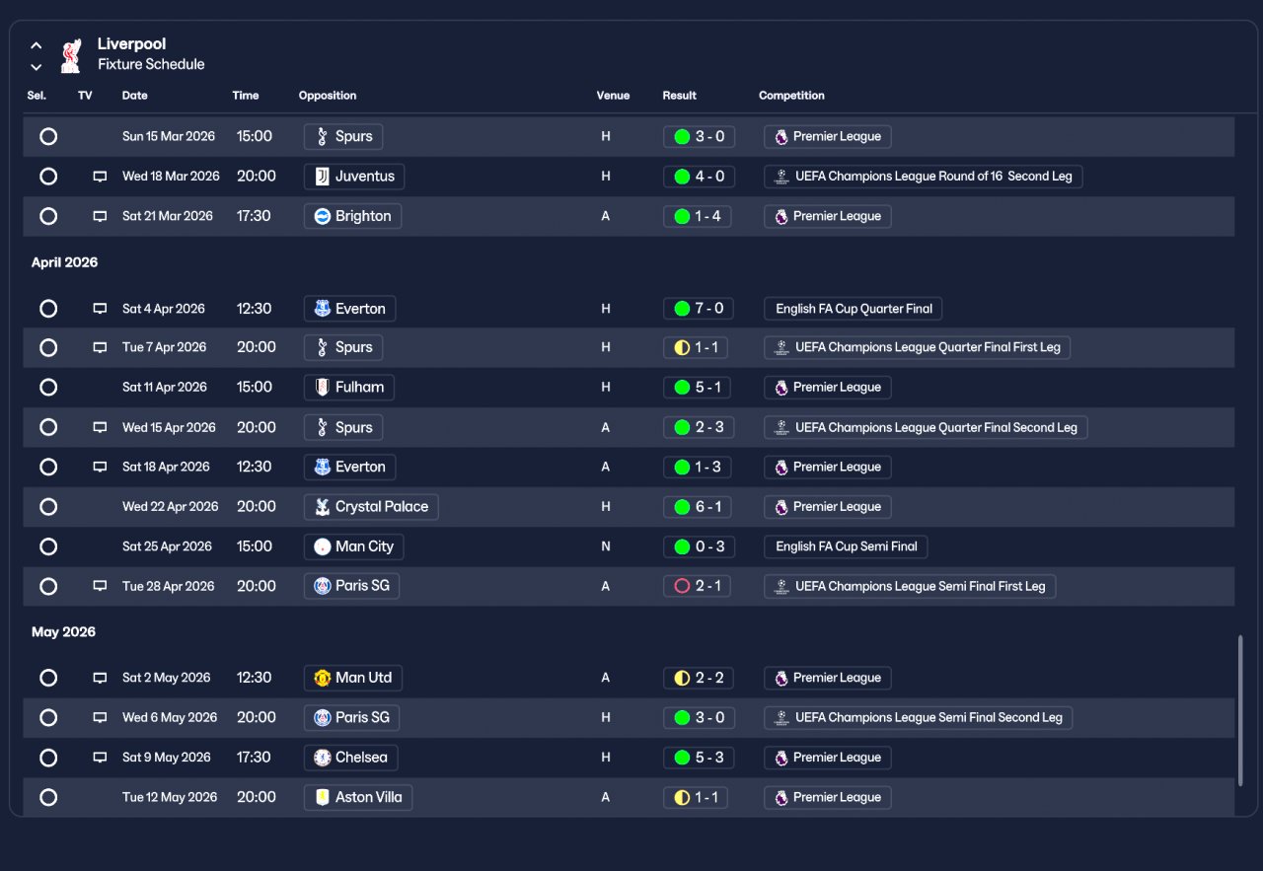Open the Man Utd opposition button
The height and width of the screenshot is (871, 1263).
point(353,678)
